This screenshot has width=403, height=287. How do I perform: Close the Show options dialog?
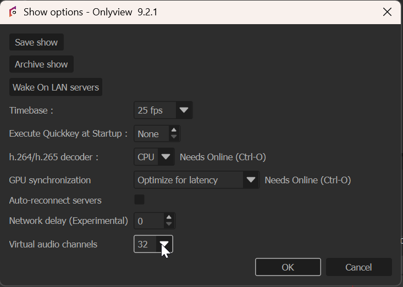(387, 12)
